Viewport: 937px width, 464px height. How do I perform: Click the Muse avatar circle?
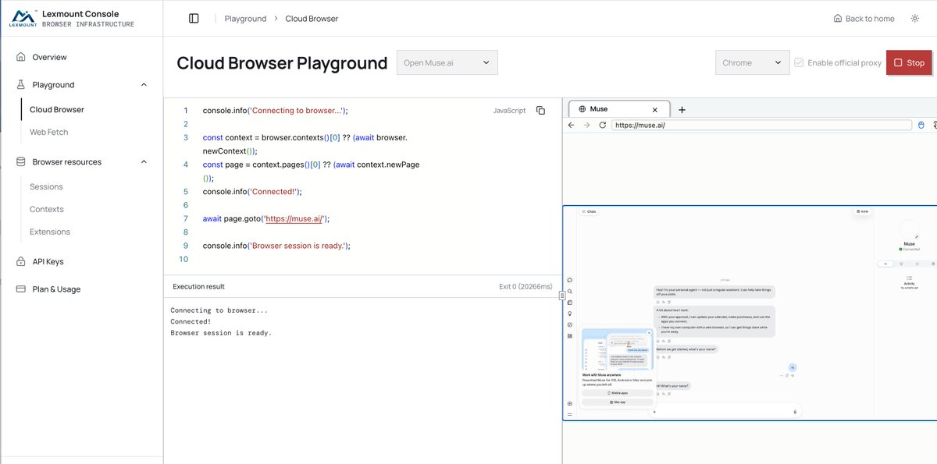[x=909, y=229]
